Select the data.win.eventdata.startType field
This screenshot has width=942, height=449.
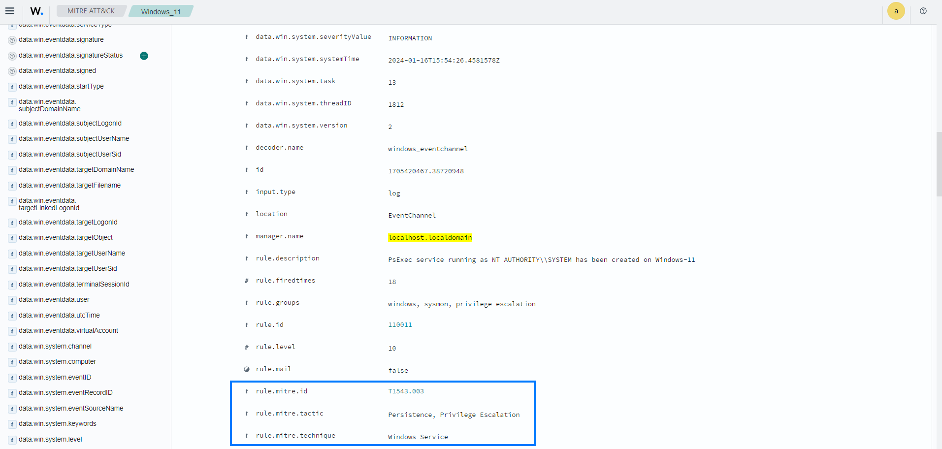tap(61, 86)
